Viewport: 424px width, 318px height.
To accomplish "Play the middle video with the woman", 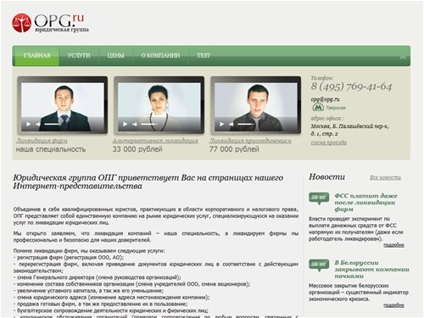I will 125,124.
